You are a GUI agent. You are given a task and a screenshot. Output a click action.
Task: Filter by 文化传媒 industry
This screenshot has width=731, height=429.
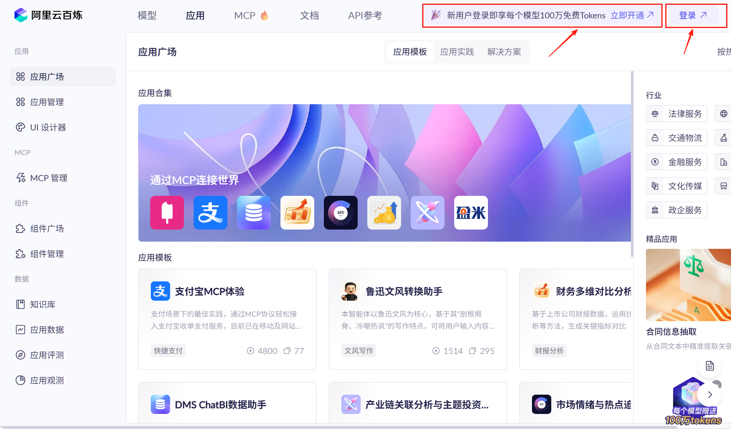tap(677, 186)
